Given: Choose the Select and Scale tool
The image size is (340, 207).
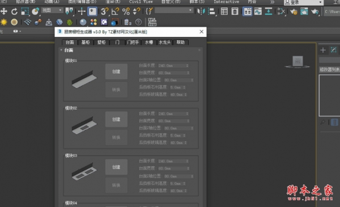Looking at the screenshot, I should (x=25, y=11).
